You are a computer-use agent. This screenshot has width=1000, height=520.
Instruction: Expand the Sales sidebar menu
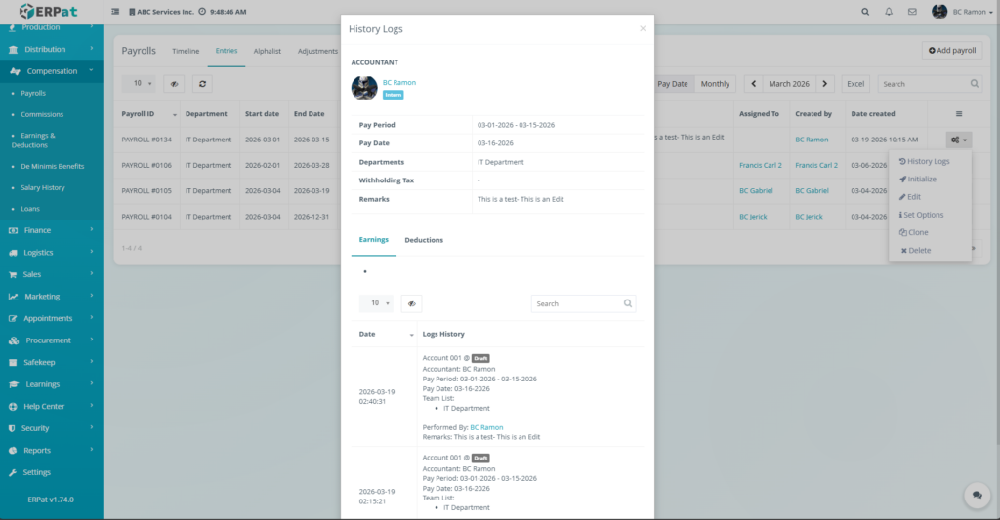click(52, 274)
